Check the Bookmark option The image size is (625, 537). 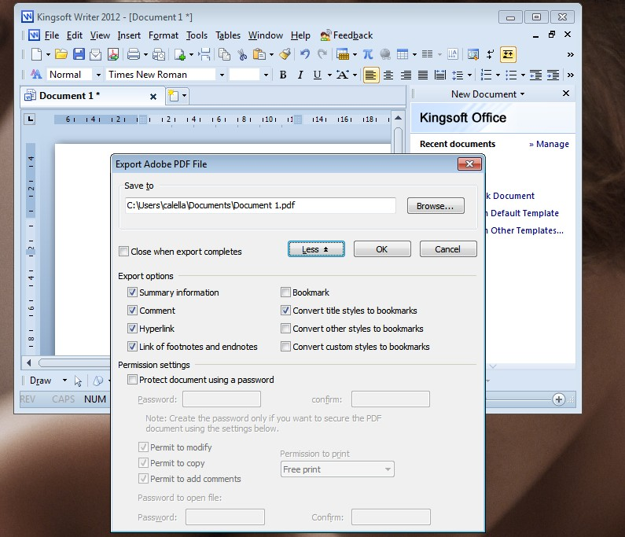coord(285,292)
